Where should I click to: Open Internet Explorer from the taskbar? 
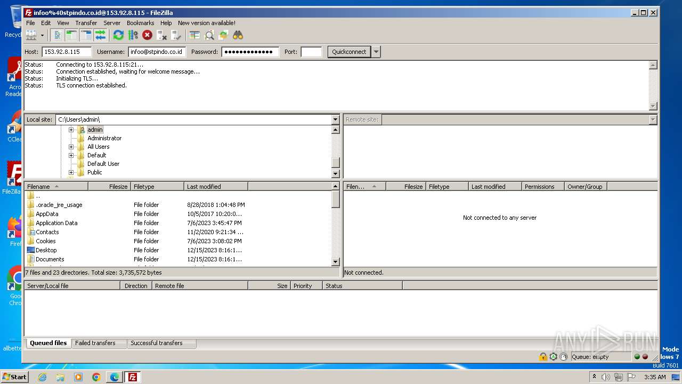pyautogui.click(x=42, y=377)
